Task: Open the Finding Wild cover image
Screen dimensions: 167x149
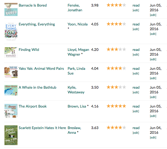Action: click(11, 52)
